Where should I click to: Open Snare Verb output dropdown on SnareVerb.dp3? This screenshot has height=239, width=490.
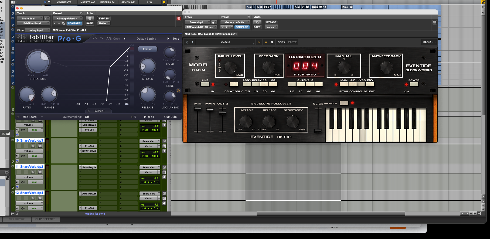coord(150,141)
